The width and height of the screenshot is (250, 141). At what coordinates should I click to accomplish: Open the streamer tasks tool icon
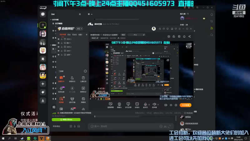(x=83, y=79)
